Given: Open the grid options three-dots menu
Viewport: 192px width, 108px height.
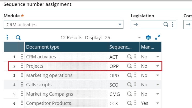Looking at the screenshot, I should point(7,37).
